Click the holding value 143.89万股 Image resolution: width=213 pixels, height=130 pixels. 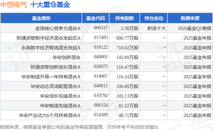(127, 57)
